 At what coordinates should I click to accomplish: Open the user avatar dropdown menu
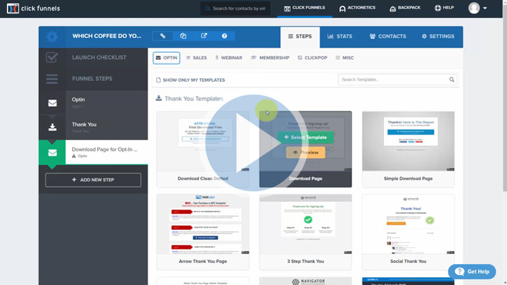click(477, 8)
